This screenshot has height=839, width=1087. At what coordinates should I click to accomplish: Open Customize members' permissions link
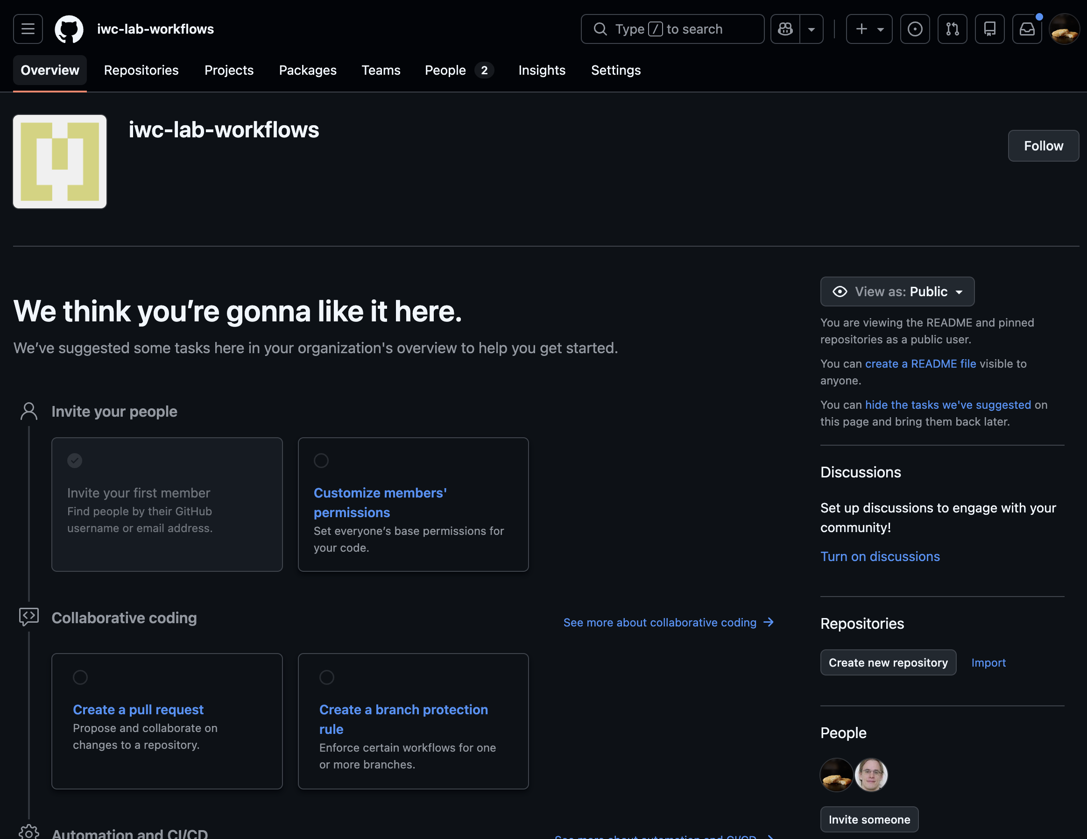(x=380, y=503)
